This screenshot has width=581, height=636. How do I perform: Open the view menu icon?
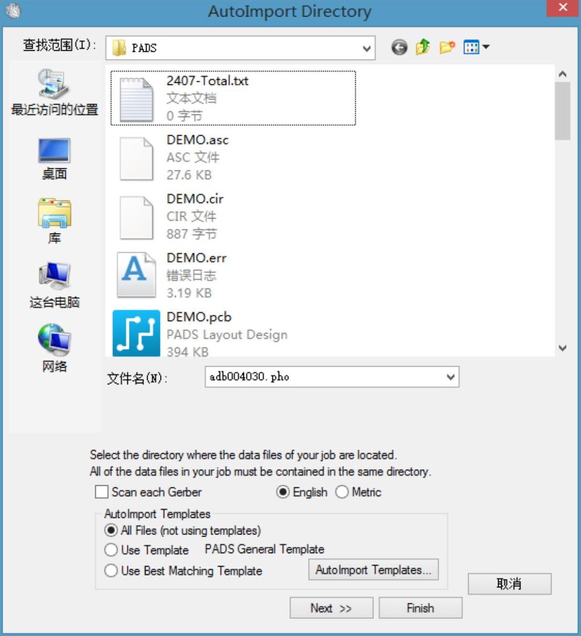pos(476,48)
